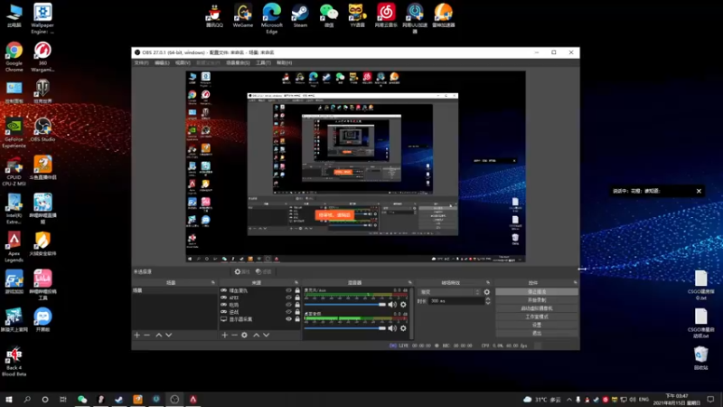723x407 pixels.
Task: Open source properties gear in the Sources panel footer
Action: pyautogui.click(x=244, y=335)
